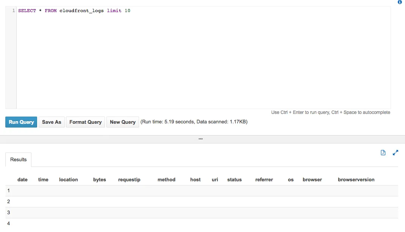Click the 'browserversion' column header
The image size is (405, 232).
(x=356, y=180)
